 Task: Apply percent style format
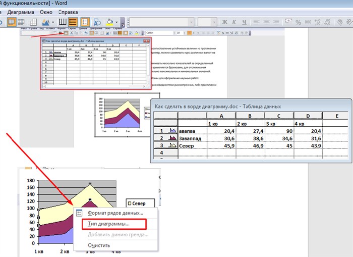coord(299,22)
